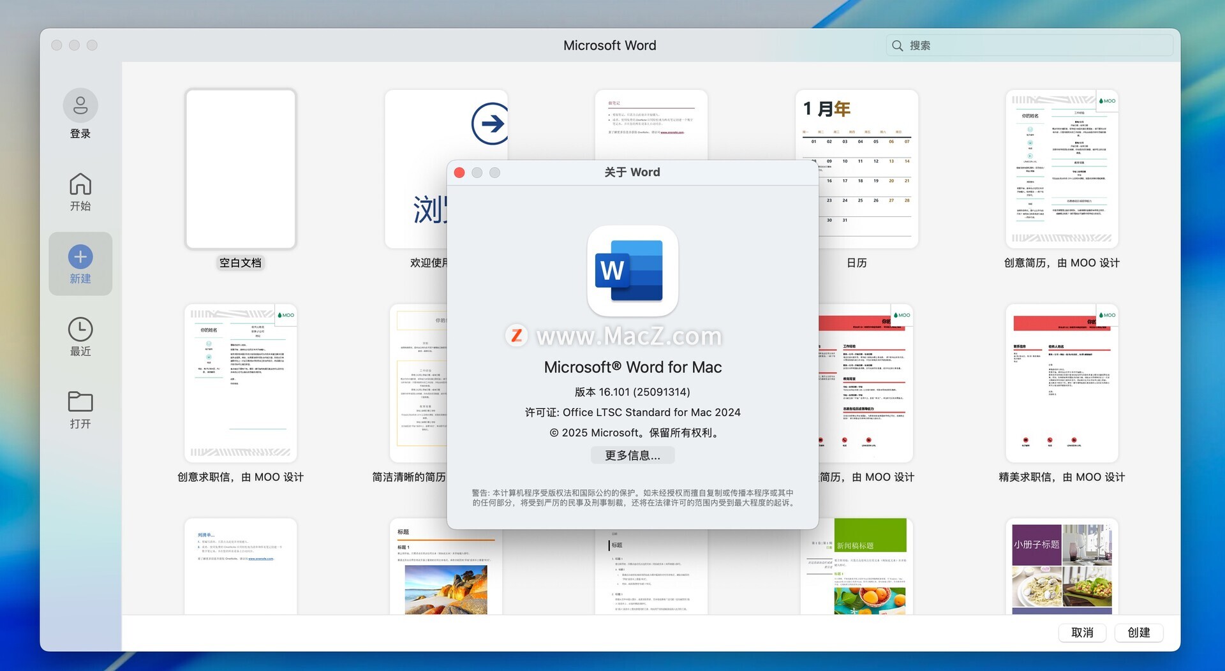This screenshot has width=1225, height=671.
Task: Click the magnifier icon in search bar
Action: [x=897, y=46]
